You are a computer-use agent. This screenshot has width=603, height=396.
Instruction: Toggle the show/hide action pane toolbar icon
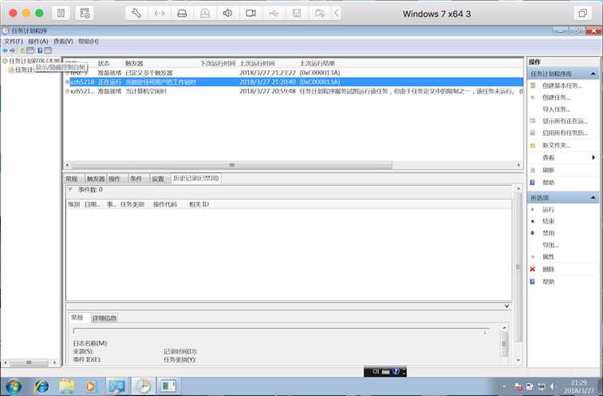pyautogui.click(x=48, y=50)
